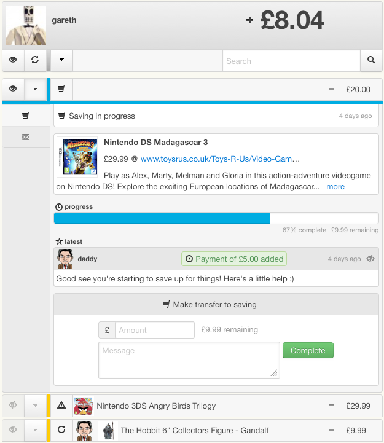Screen dimensions: 384x443
Task: Click the star icon next to latest
Action: pyautogui.click(x=59, y=241)
